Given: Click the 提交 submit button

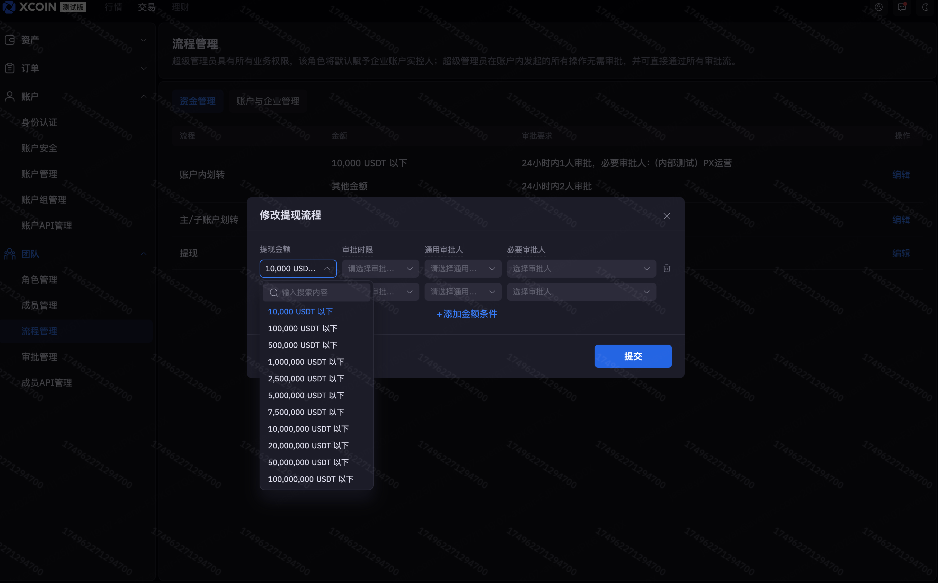Looking at the screenshot, I should (x=633, y=356).
